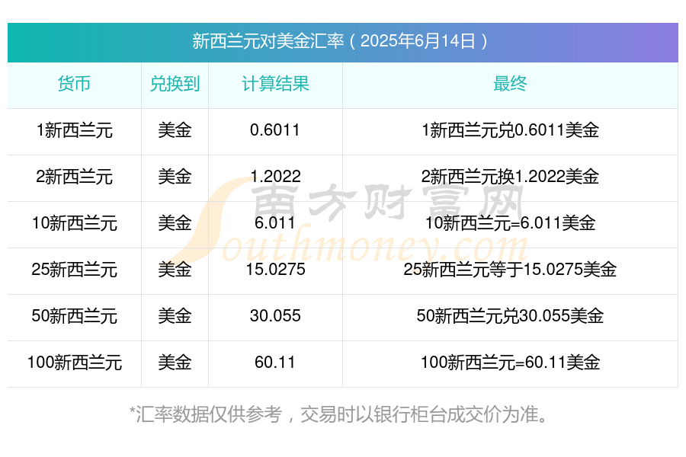The width and height of the screenshot is (686, 457).
Task: Click the result value 30.055
Action: click(275, 316)
